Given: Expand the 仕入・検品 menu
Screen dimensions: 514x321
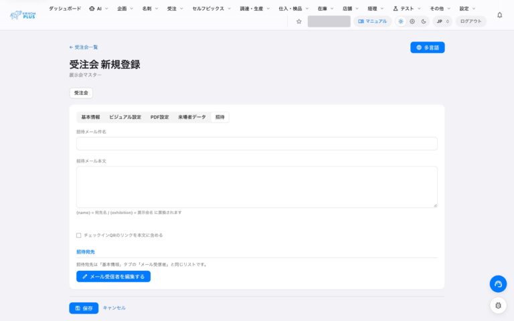Looking at the screenshot, I should tap(293, 9).
